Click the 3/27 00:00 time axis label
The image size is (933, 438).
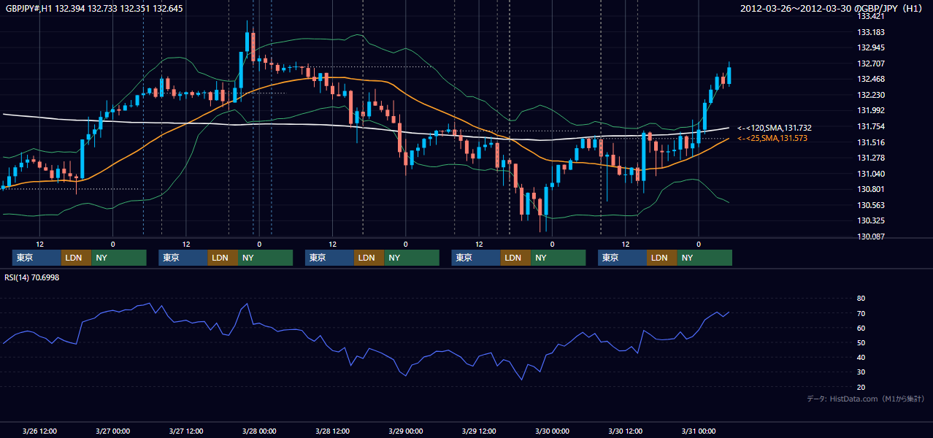tap(112, 431)
